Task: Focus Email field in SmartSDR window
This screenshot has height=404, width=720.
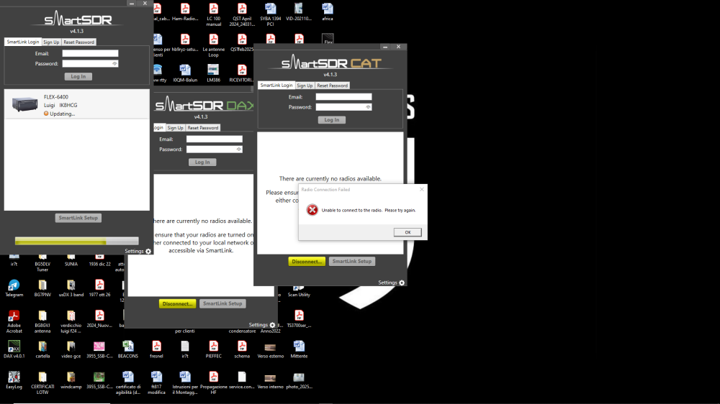Action: coord(90,54)
